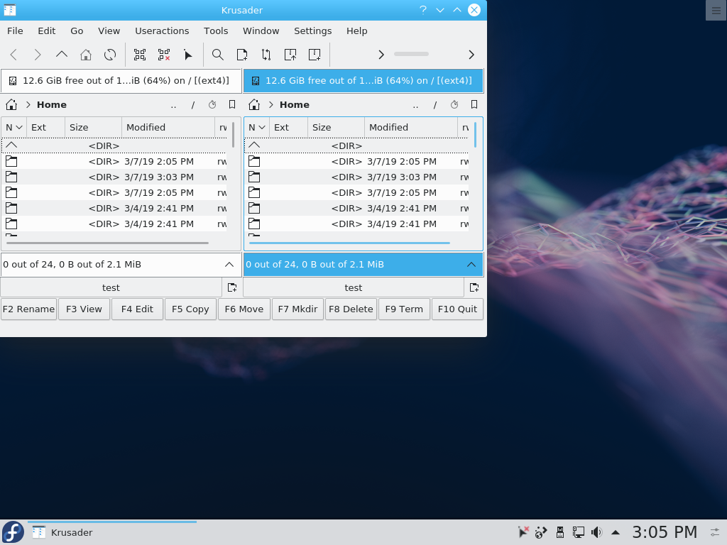Viewport: 727px width, 545px height.
Task: Open right panel history clock icon
Action: (x=454, y=105)
